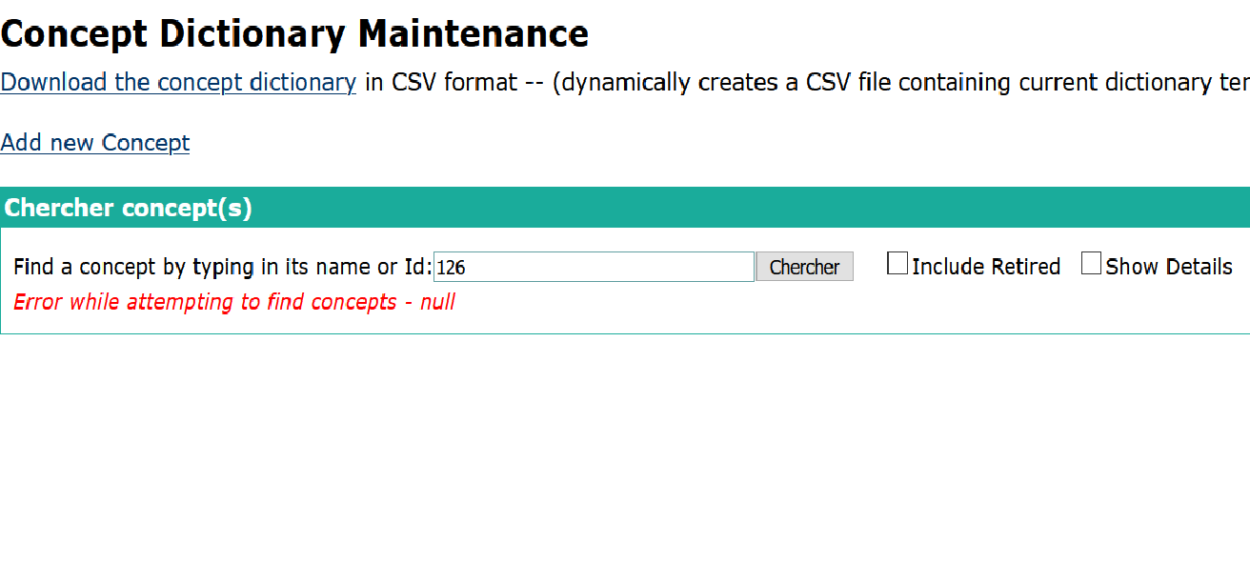Enable the Include Retired checkbox

pos(897,264)
